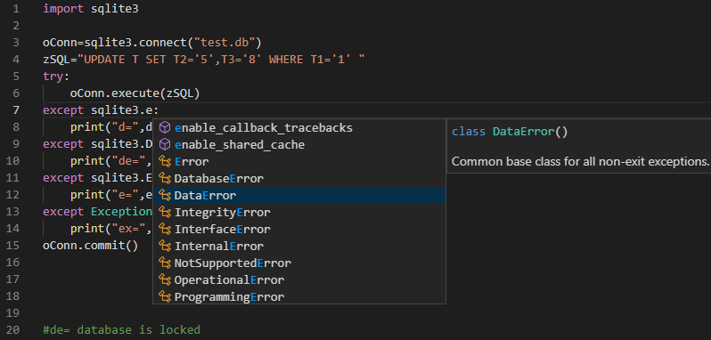The width and height of the screenshot is (711, 340).
Task: Click the class icon next to DataError
Action: 165,195
